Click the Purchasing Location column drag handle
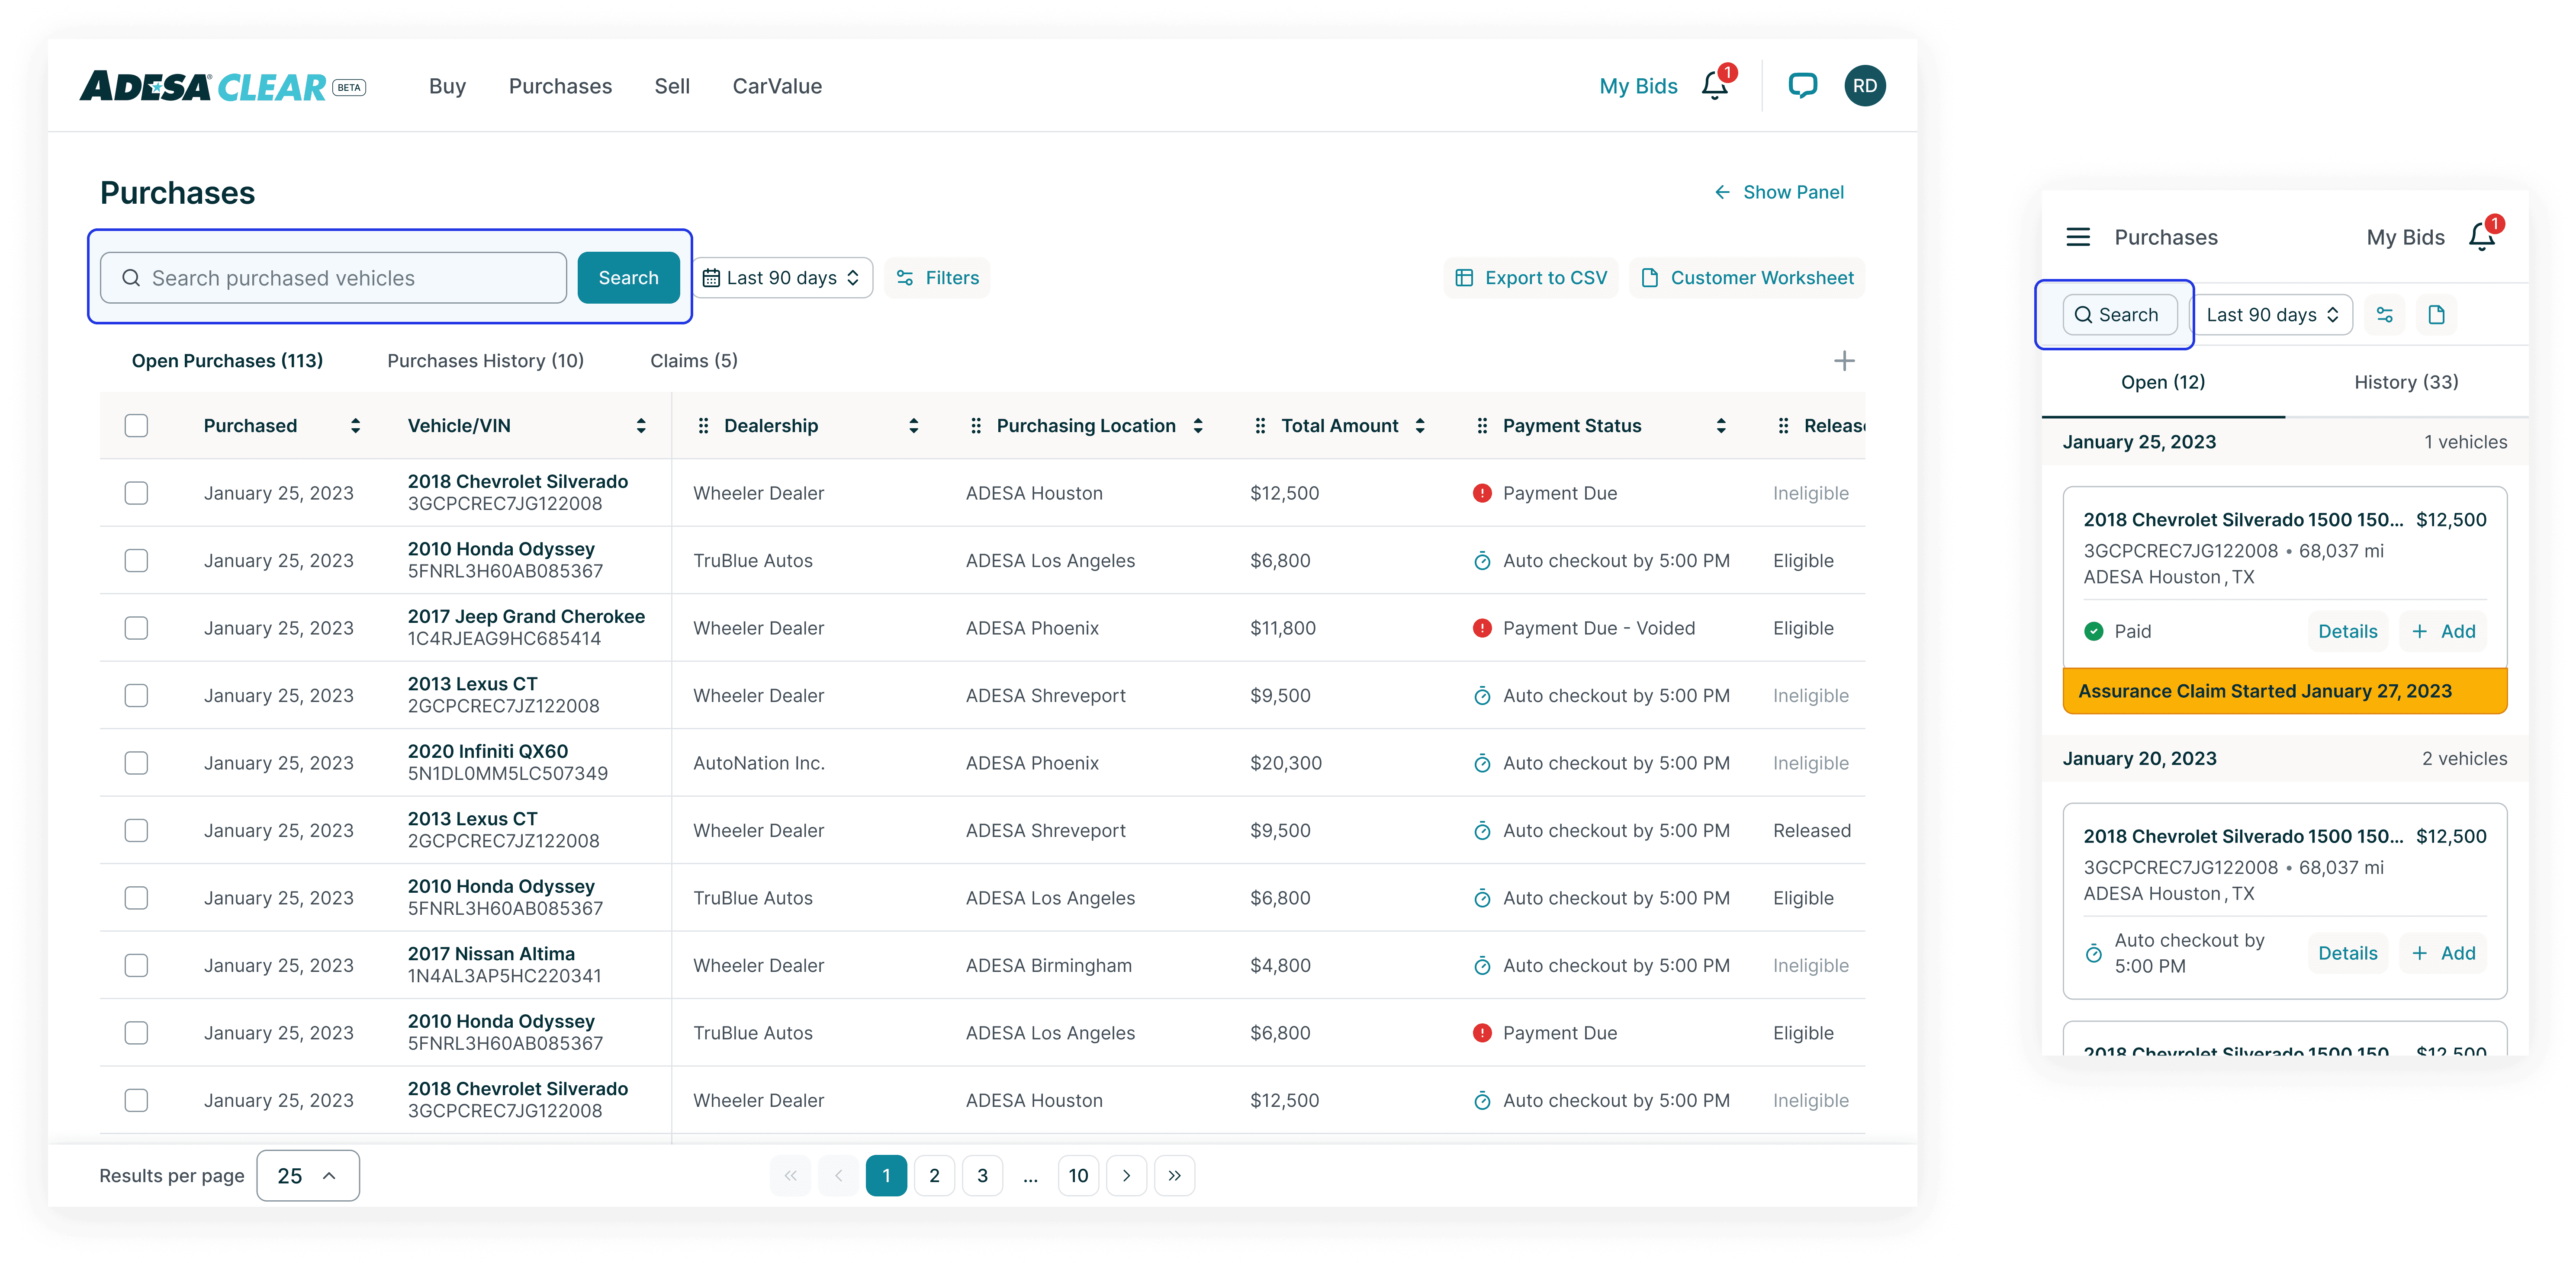Screen dimensions: 2576x1263 point(976,426)
